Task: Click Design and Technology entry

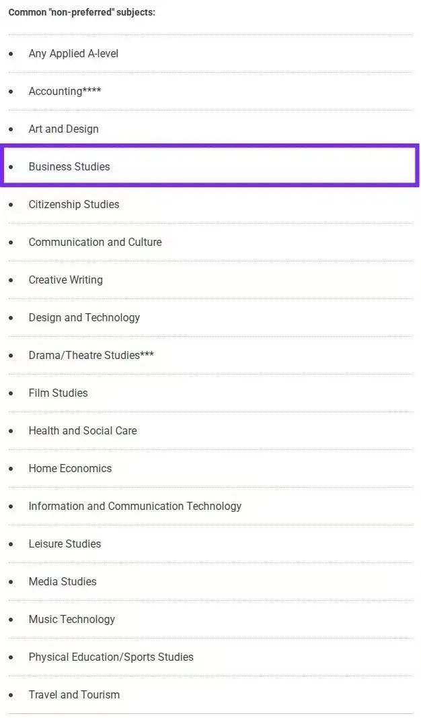Action: coord(84,317)
